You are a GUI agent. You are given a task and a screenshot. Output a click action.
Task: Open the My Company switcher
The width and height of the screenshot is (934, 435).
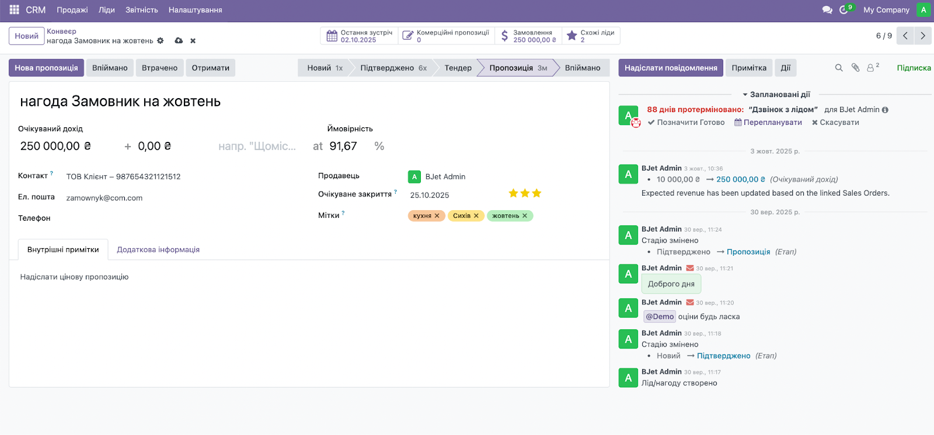[886, 10]
